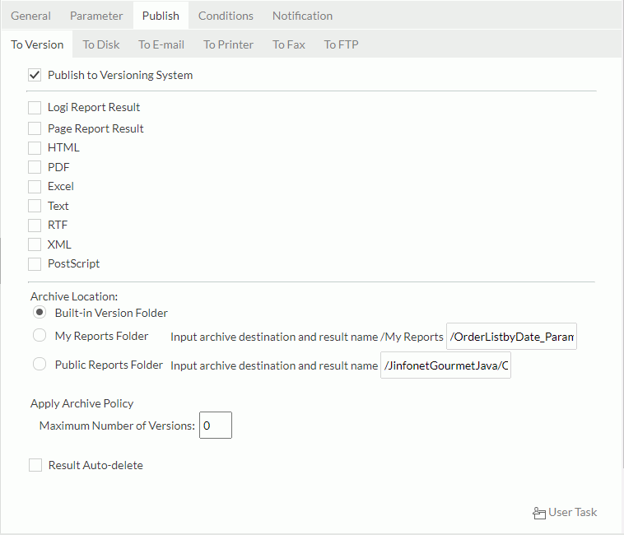Tick the PostScript checkbox

35,263
